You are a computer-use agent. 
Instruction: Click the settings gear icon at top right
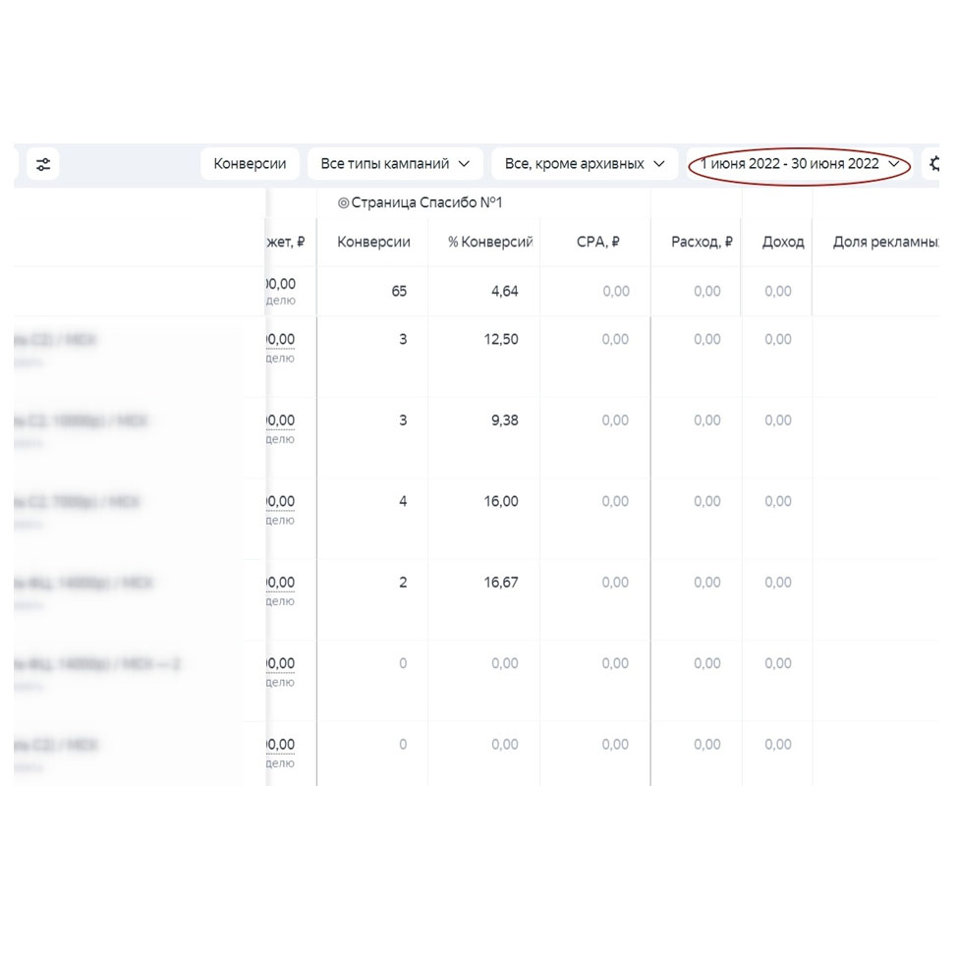tap(933, 163)
